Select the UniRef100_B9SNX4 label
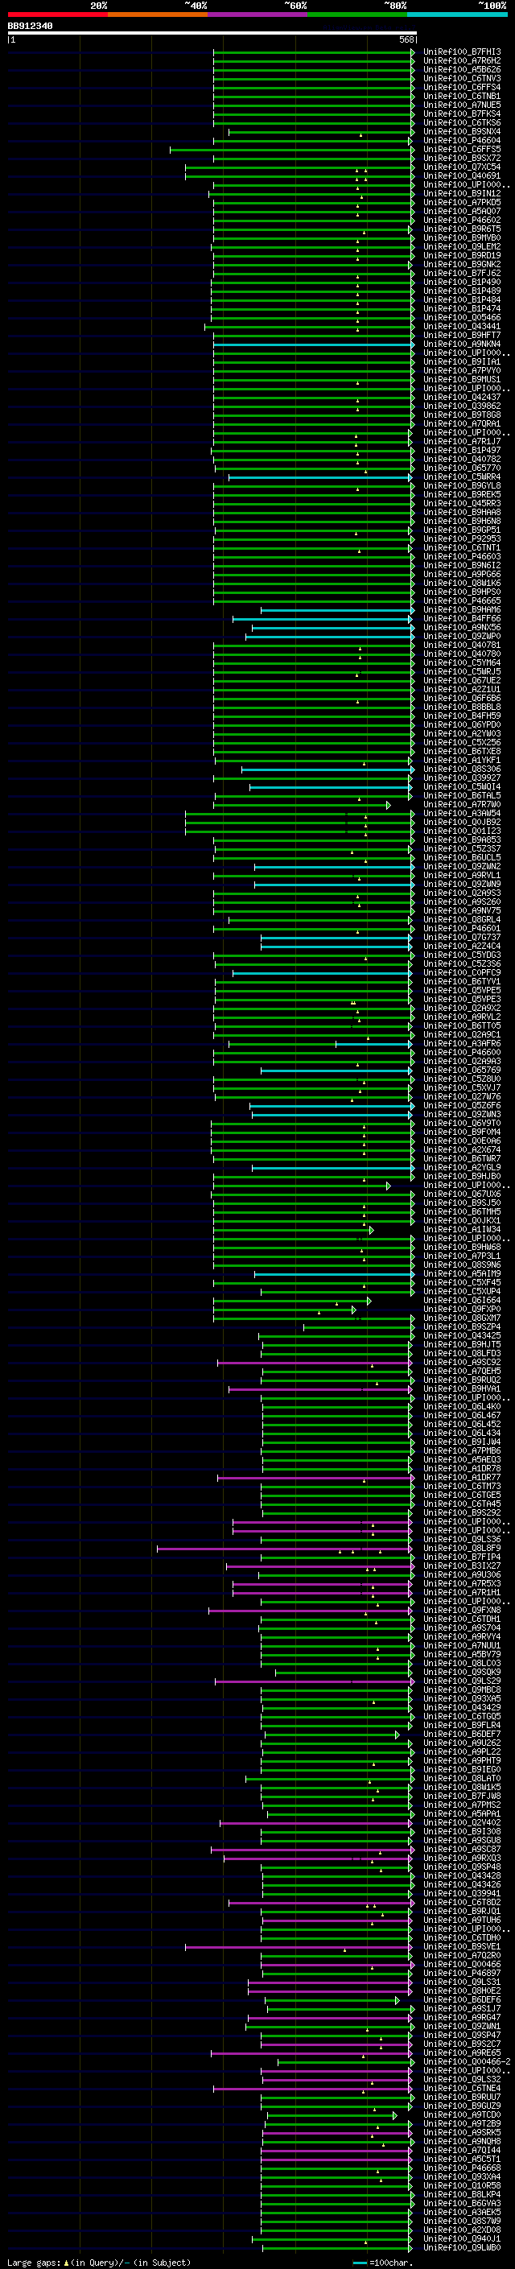 pos(462,132)
